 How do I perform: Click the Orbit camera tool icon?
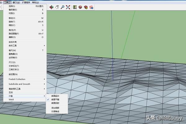(51, 7)
